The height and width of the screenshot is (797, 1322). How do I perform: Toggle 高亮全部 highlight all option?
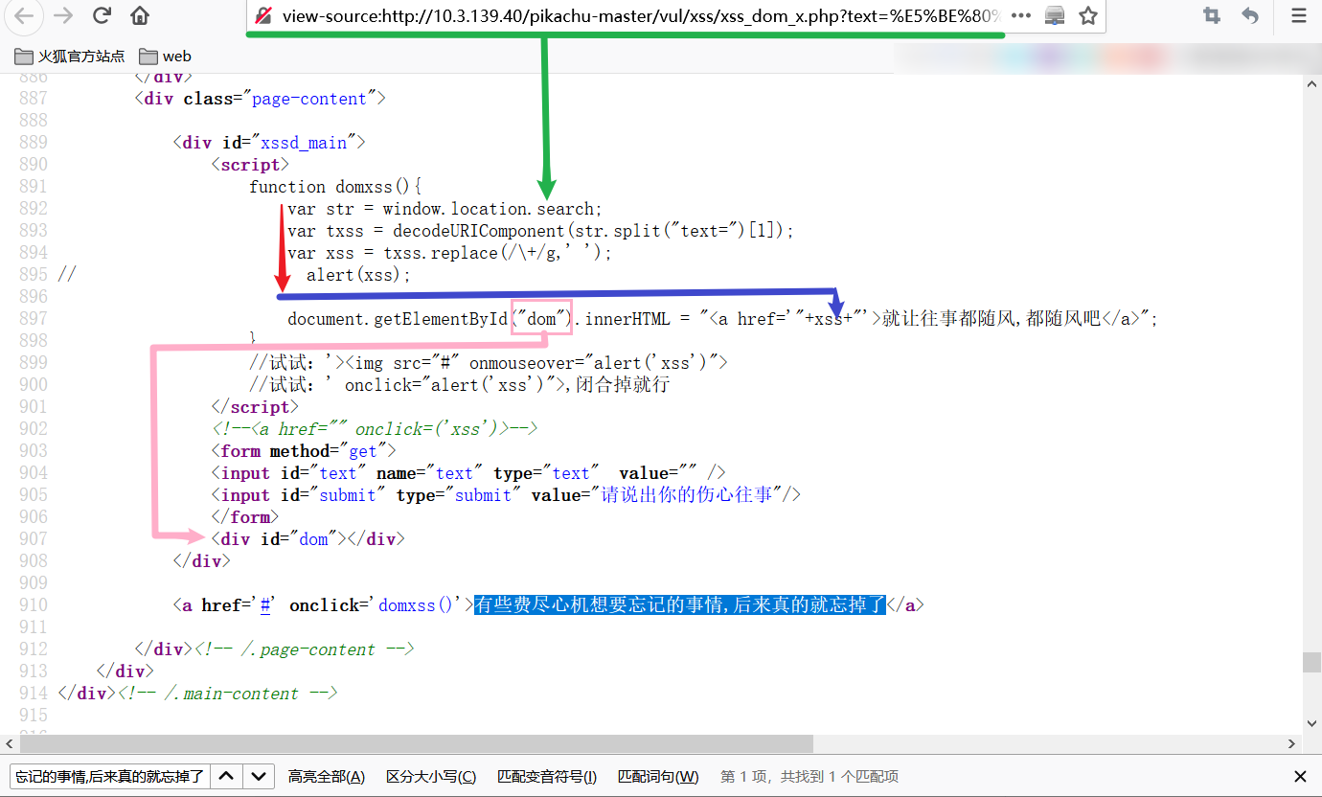coord(327,777)
